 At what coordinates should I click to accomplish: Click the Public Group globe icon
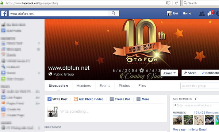(50, 74)
